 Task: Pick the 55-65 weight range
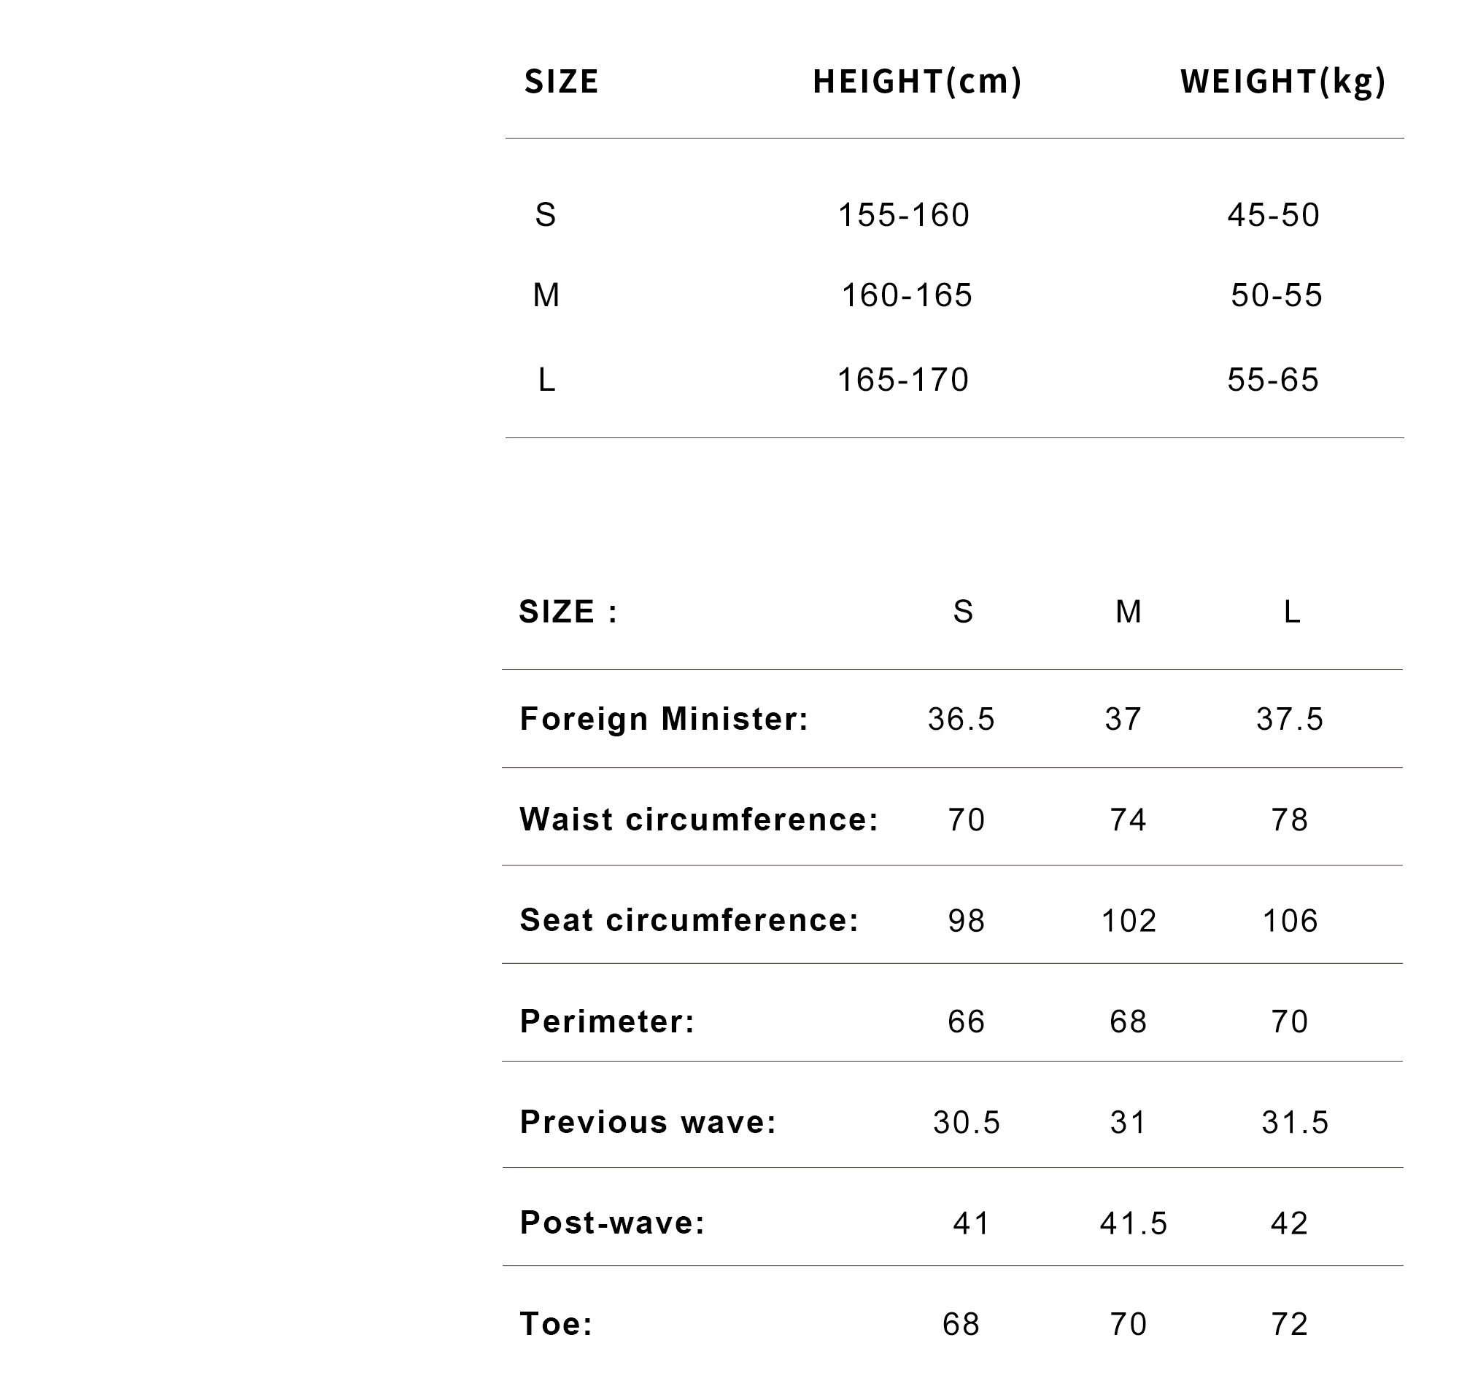(1272, 380)
